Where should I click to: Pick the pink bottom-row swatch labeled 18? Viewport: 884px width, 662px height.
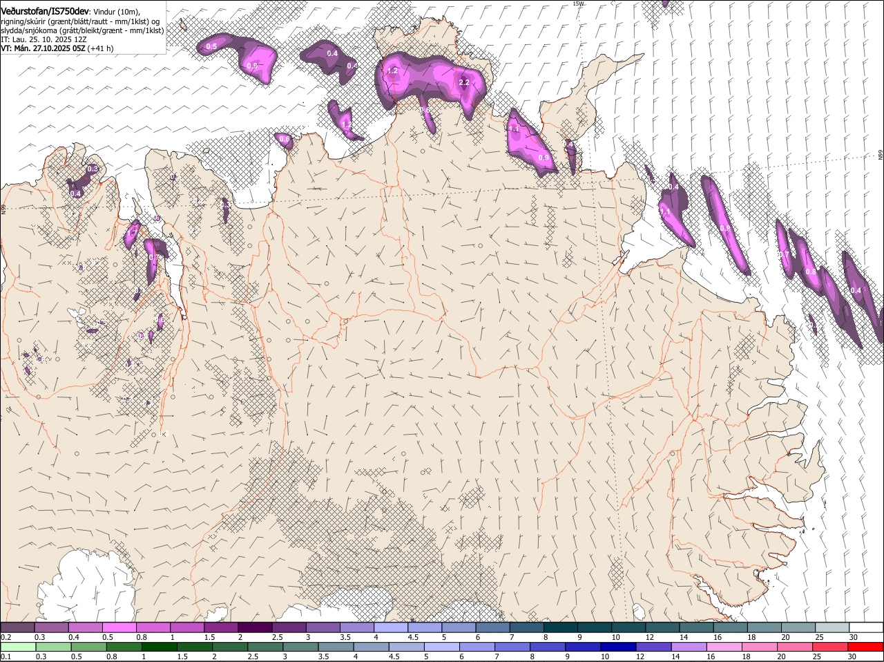760,647
